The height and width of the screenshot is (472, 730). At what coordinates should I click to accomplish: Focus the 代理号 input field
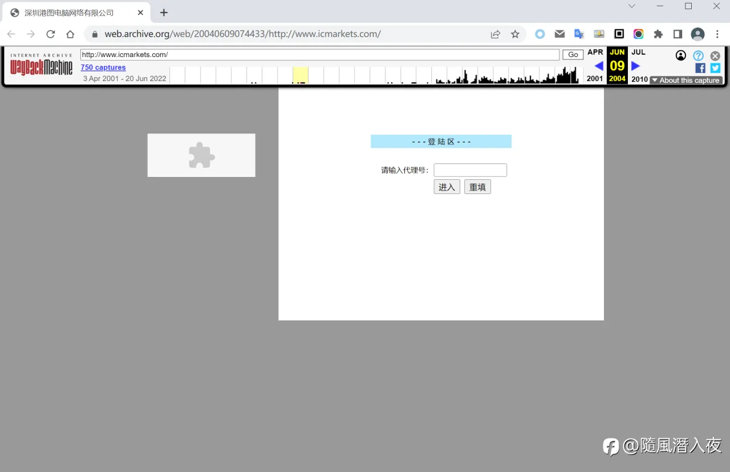tap(470, 170)
